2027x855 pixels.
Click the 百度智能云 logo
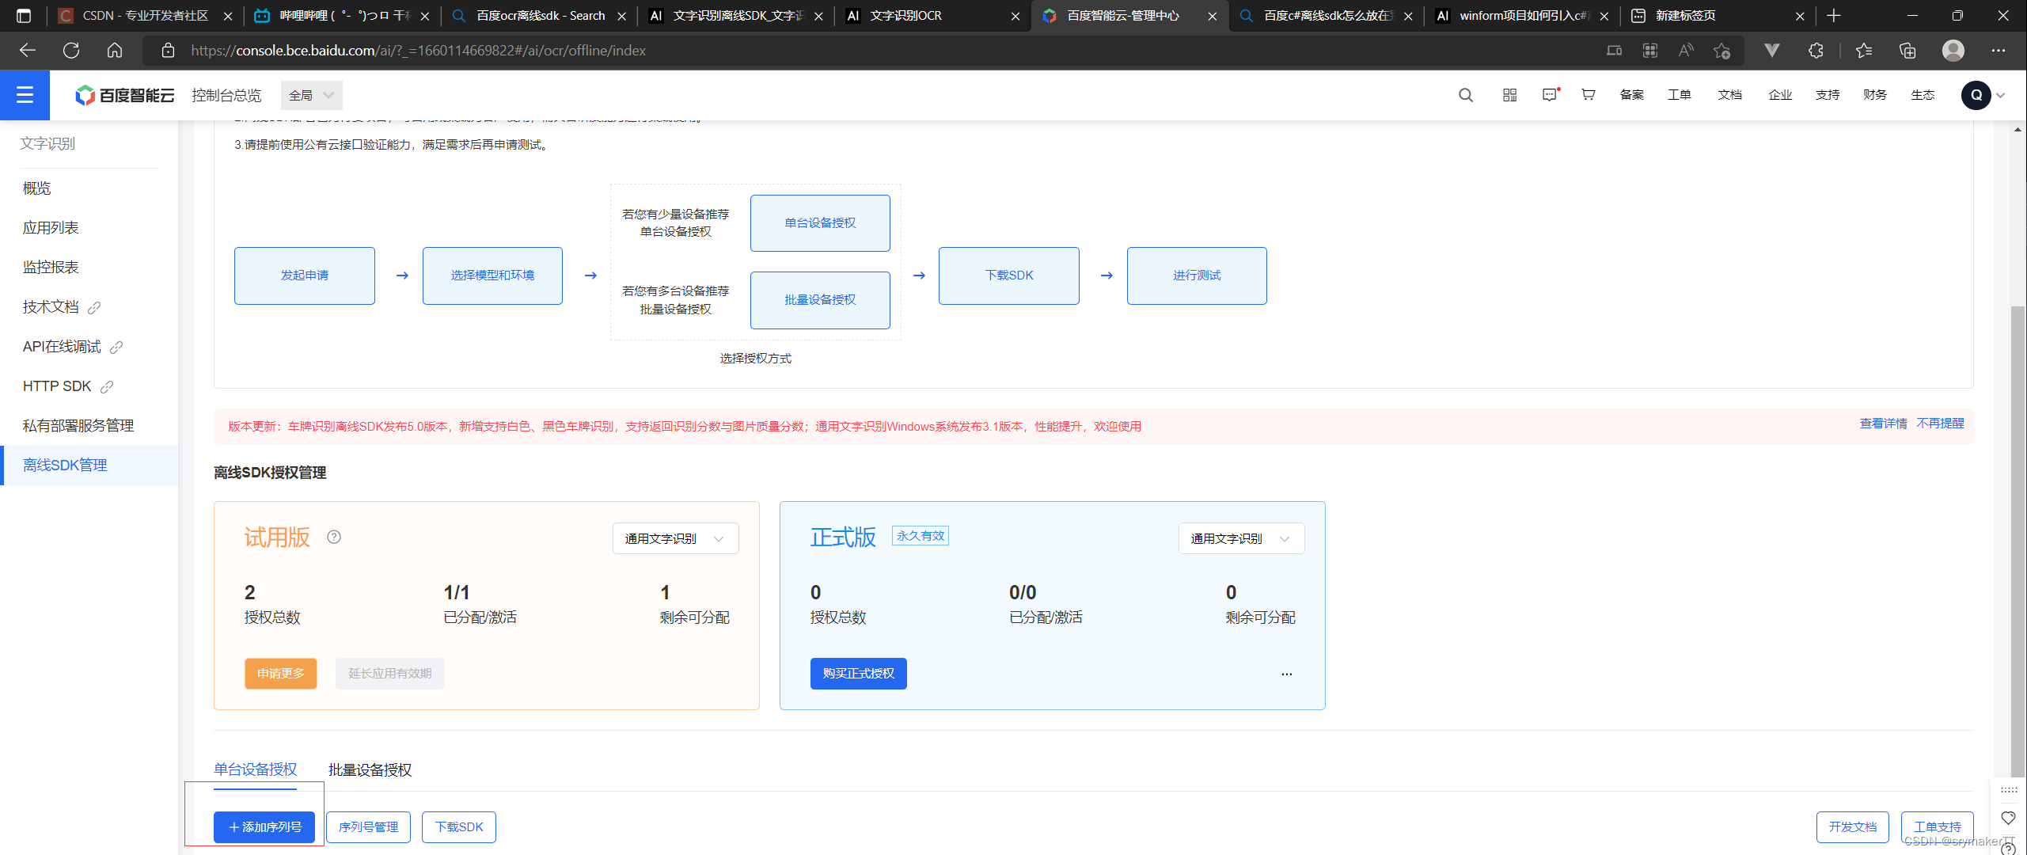[x=123, y=95]
